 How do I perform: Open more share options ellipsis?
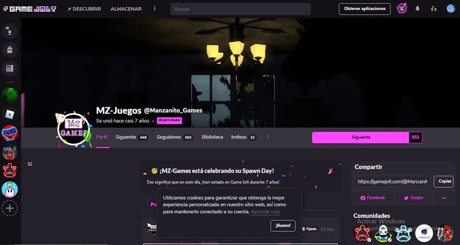[444, 198]
